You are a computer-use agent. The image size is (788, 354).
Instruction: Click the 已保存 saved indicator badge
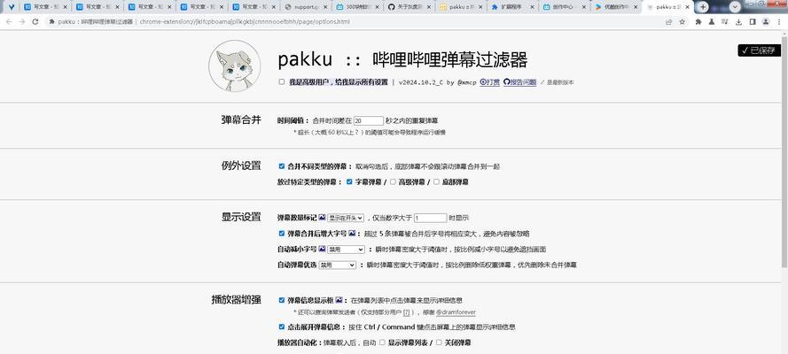tap(760, 50)
